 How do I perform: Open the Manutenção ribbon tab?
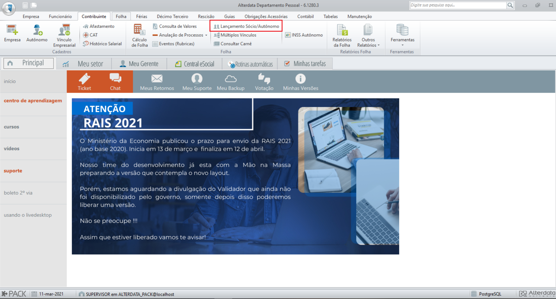tap(360, 17)
